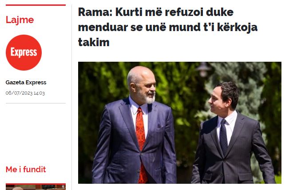Open the Gazeta Express author page
The height and width of the screenshot is (190, 289).
(x=26, y=83)
